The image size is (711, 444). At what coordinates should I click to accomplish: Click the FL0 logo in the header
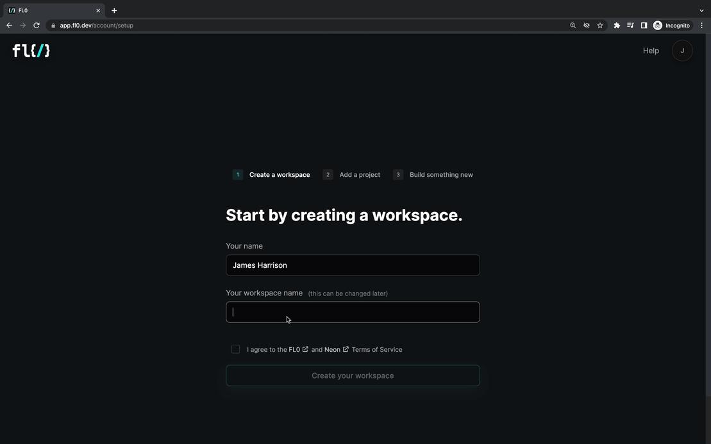31,51
